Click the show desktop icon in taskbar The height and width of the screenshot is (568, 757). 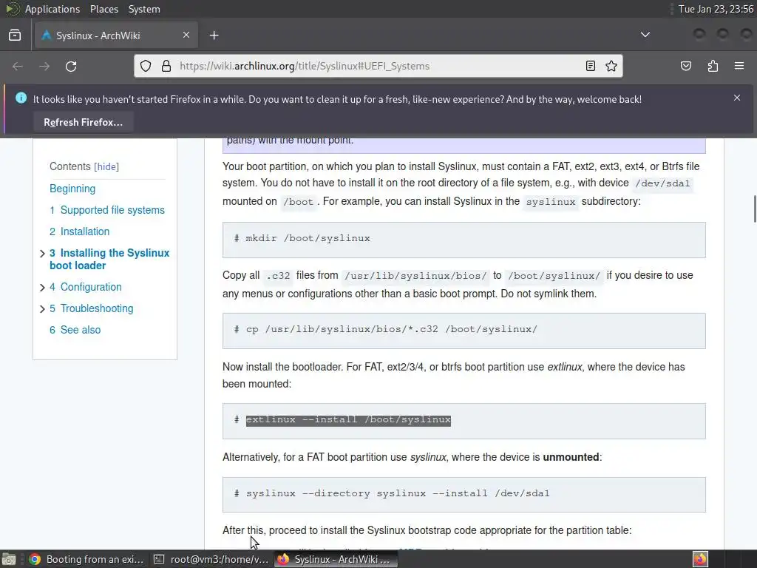pyautogui.click(x=9, y=559)
